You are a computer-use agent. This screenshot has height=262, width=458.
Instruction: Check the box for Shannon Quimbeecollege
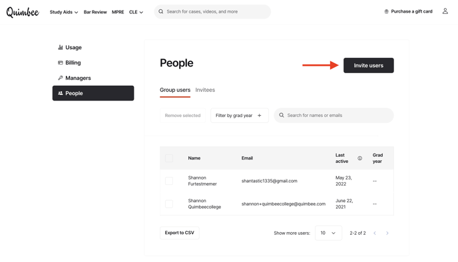169,203
